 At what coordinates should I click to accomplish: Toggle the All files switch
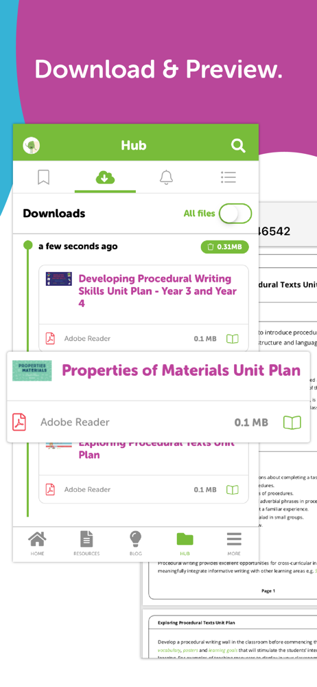coord(235,214)
